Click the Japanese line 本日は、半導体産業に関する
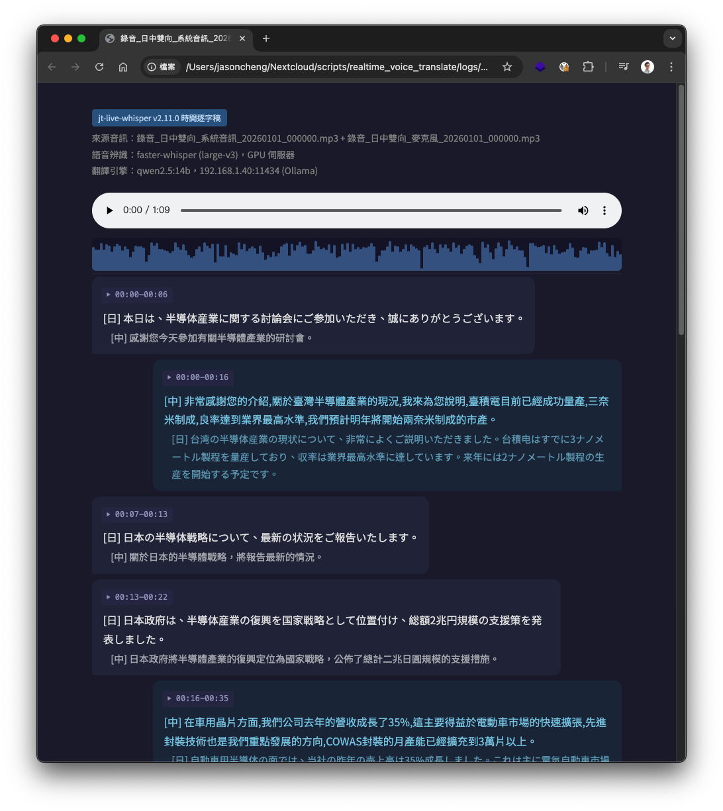The height and width of the screenshot is (811, 723). (314, 318)
